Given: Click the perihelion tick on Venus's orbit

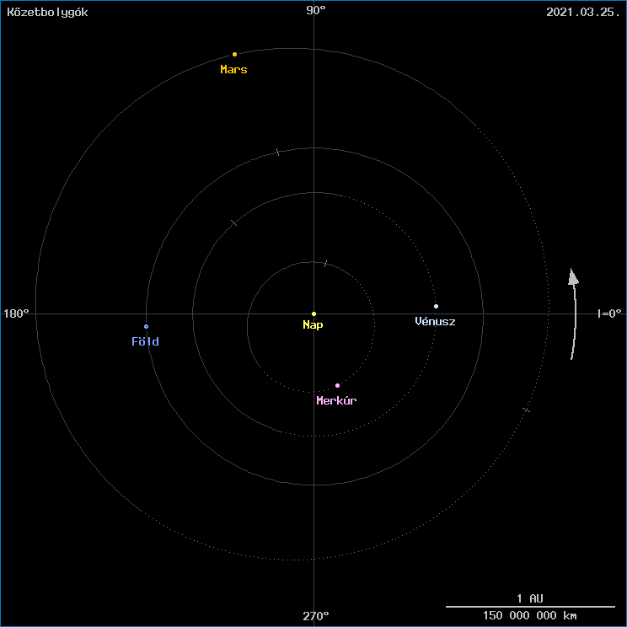Looking at the screenshot, I should (x=234, y=222).
